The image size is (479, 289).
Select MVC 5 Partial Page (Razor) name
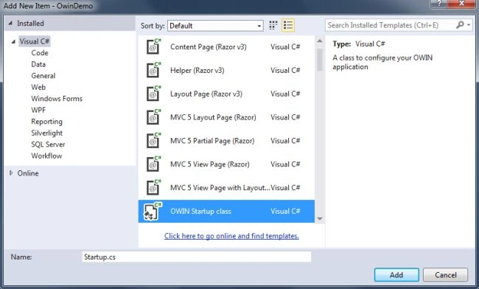click(212, 141)
